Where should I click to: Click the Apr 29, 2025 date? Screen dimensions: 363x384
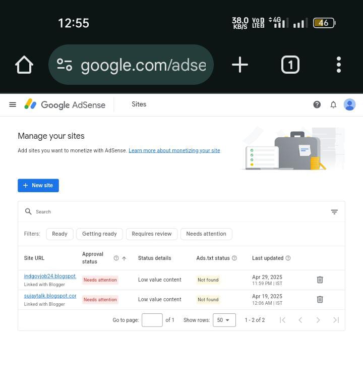click(267, 277)
